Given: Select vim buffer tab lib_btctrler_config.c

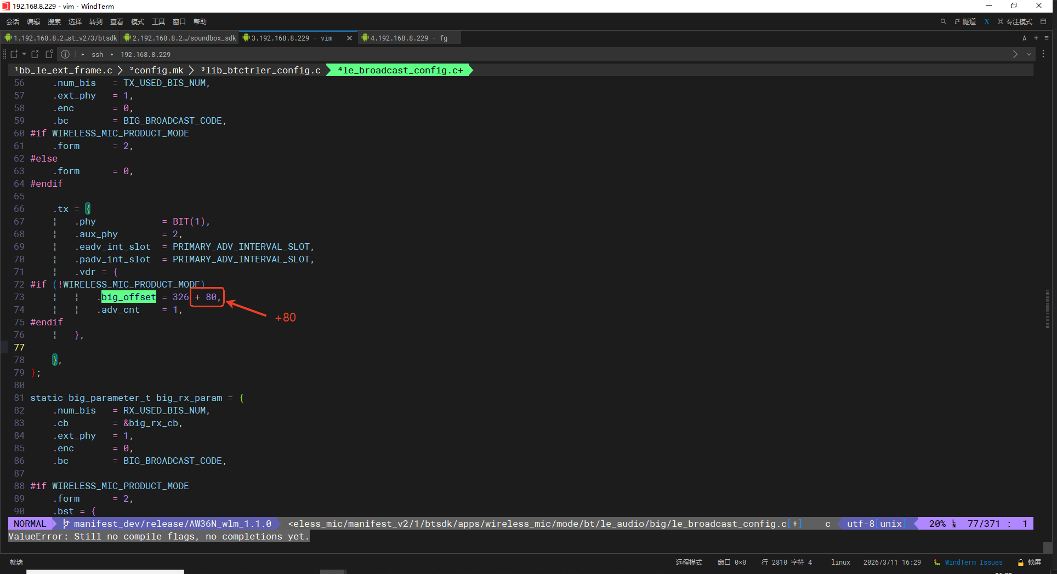Looking at the screenshot, I should [261, 70].
